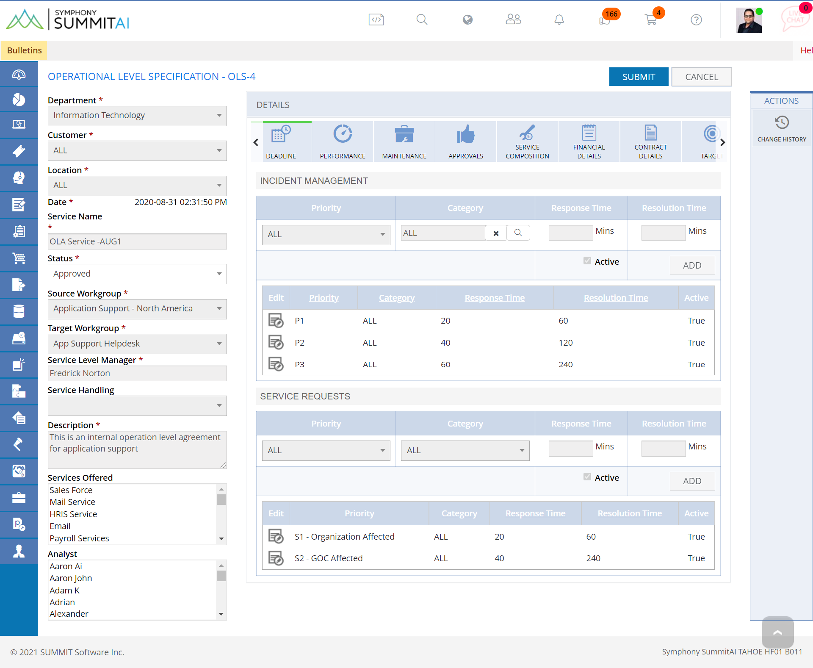Expand the Customer dropdown

137,151
